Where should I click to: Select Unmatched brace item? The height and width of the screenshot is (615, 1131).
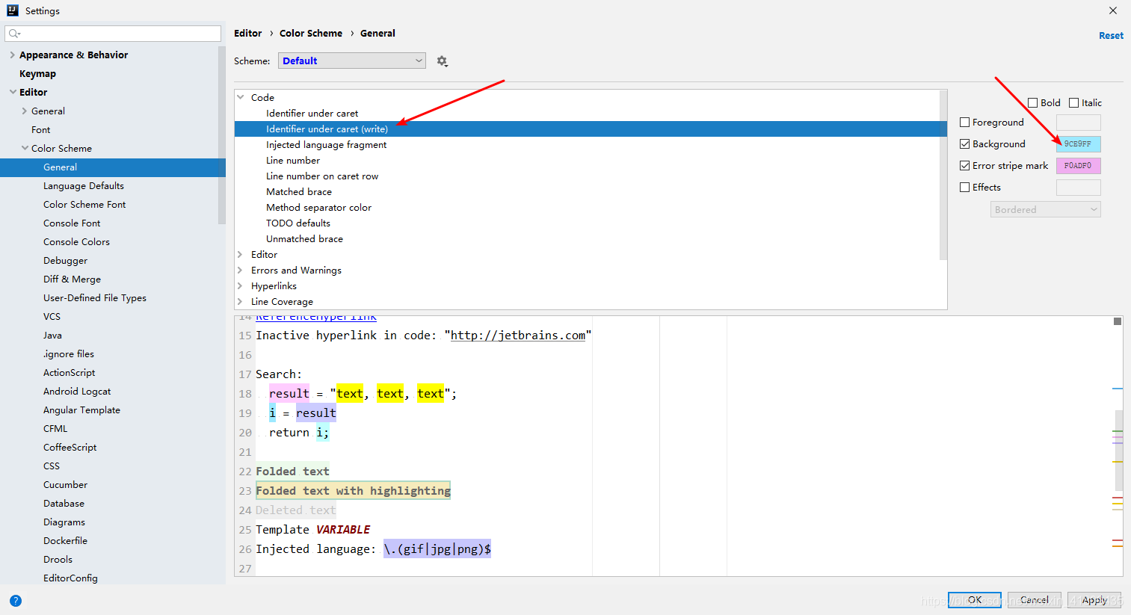click(x=304, y=239)
